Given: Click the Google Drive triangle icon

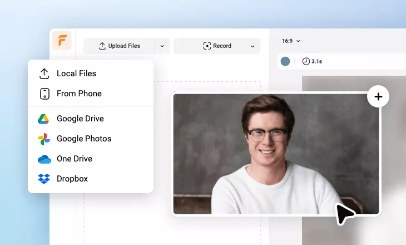Looking at the screenshot, I should (x=44, y=119).
